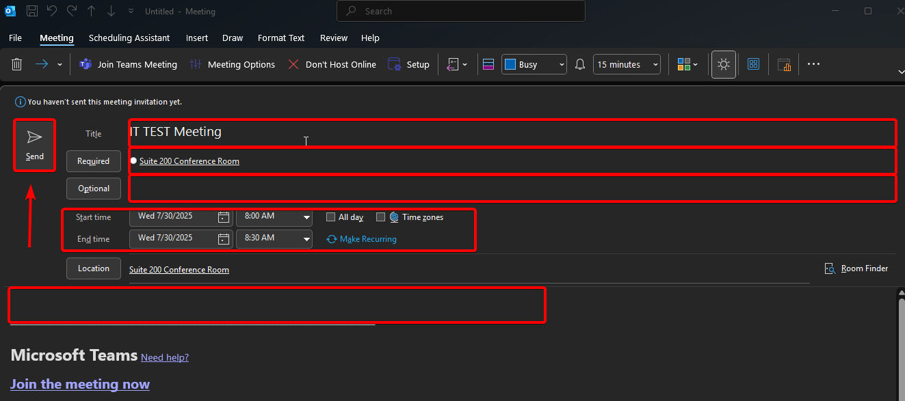Image resolution: width=905 pixels, height=401 pixels.
Task: Click the Undo icon
Action: point(53,11)
